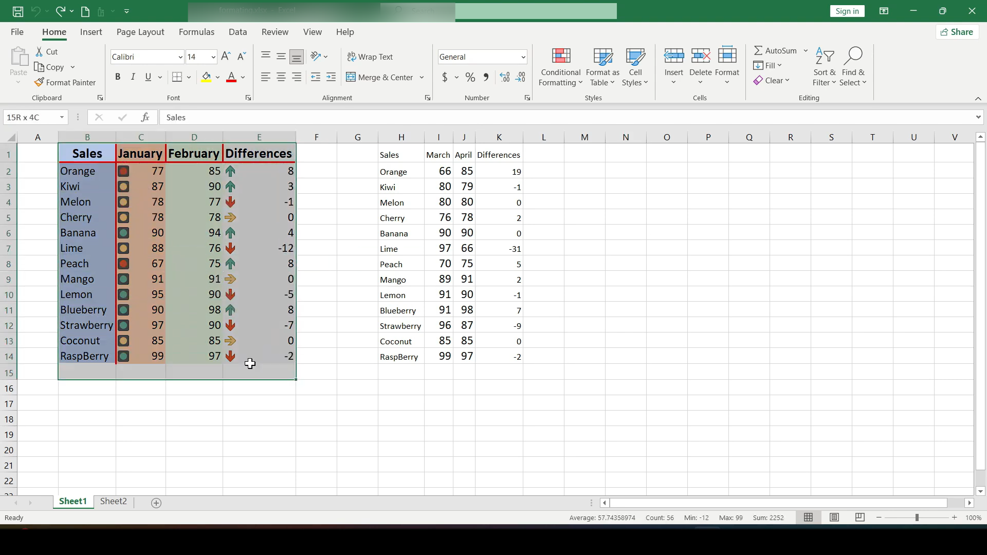
Task: Open Conditional Formatting menu
Action: pos(560,67)
